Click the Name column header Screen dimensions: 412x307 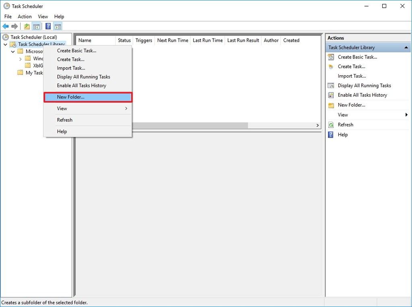point(96,40)
